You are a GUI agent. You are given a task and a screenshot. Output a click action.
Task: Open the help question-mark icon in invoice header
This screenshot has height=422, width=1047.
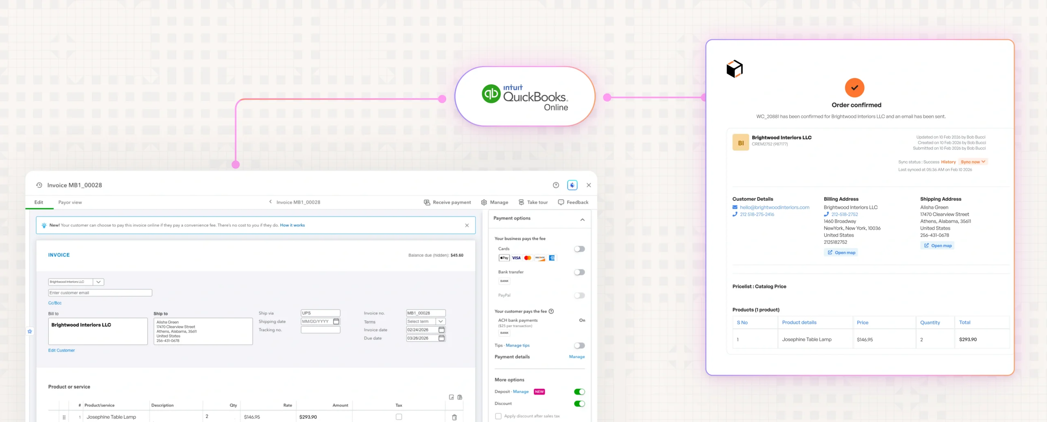click(x=556, y=185)
